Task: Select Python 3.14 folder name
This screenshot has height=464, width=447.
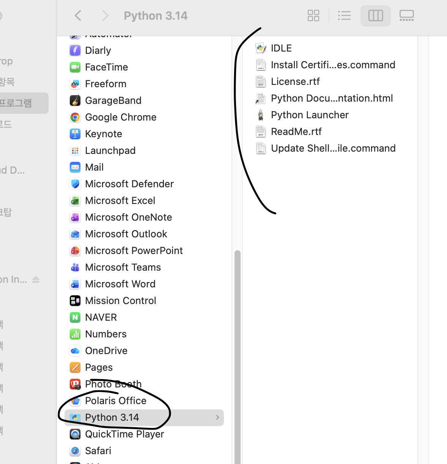Action: pos(112,417)
